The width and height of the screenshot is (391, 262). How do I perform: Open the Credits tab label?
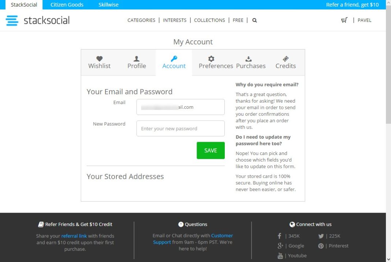[x=286, y=66]
